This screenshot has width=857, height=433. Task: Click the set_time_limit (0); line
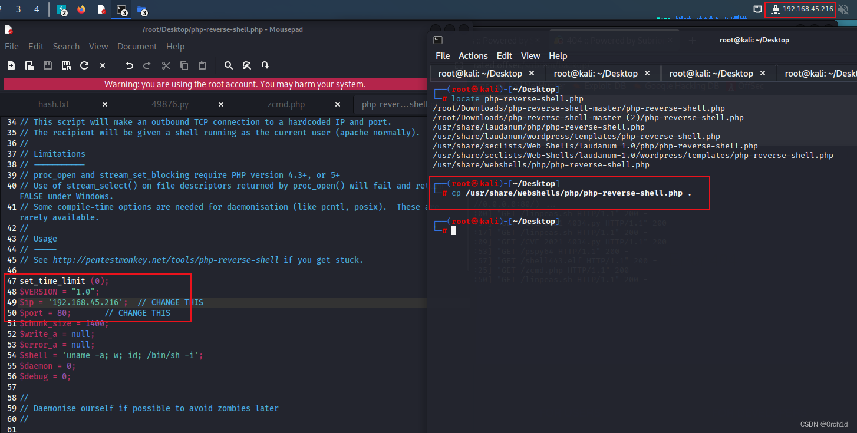click(64, 281)
